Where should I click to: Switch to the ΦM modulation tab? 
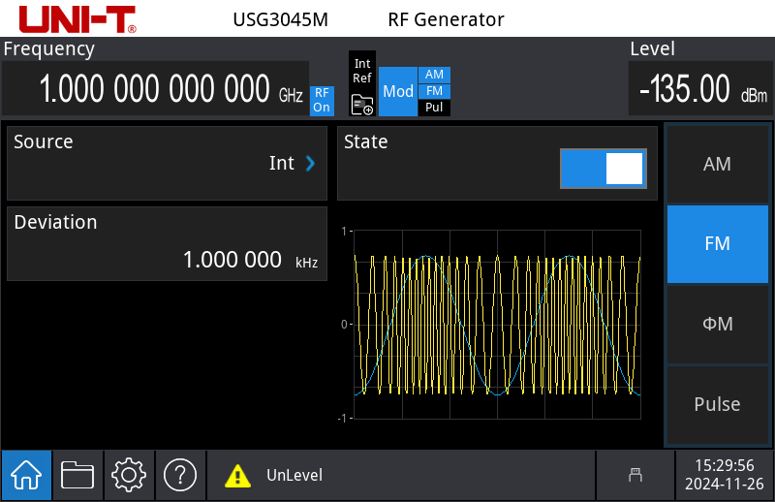point(717,324)
